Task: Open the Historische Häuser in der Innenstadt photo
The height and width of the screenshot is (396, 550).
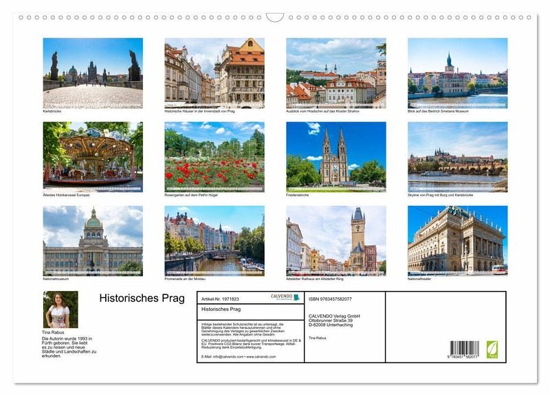Action: click(x=214, y=73)
